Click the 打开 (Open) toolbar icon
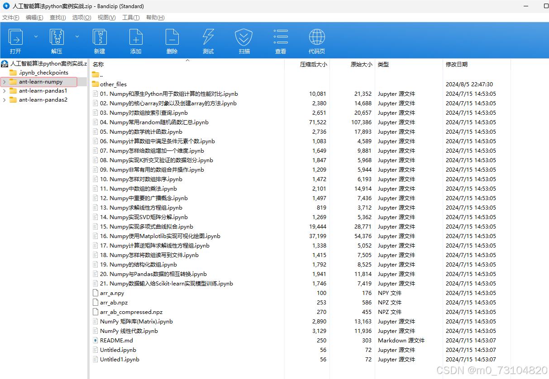This screenshot has width=549, height=379. (15, 37)
